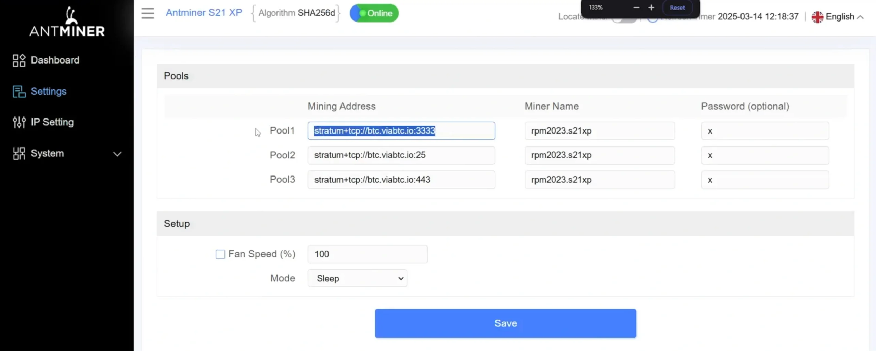Click the "Password (optional)" column heading
This screenshot has width=876, height=351.
[x=745, y=106]
